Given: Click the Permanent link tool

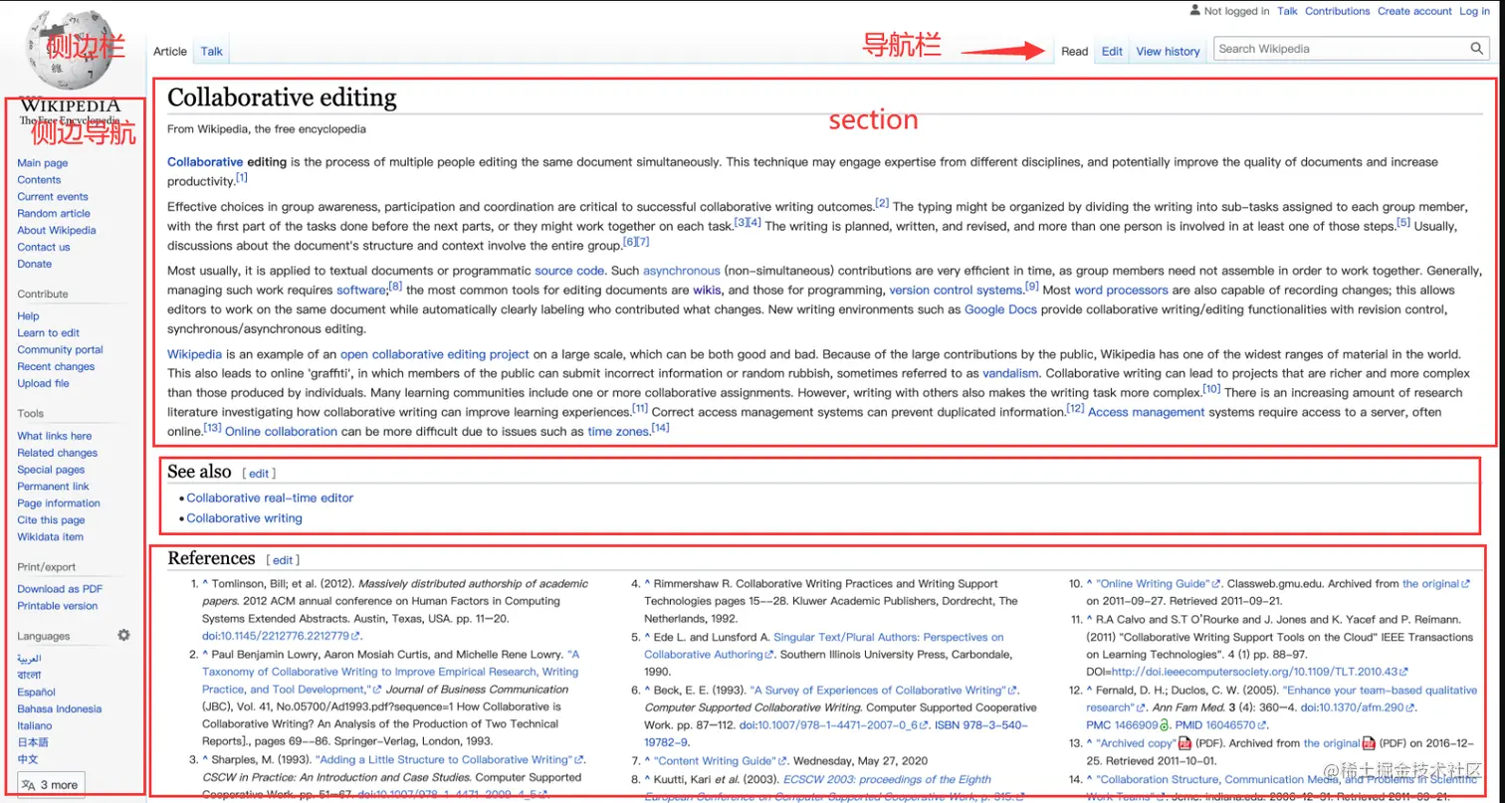Looking at the screenshot, I should tap(53, 487).
